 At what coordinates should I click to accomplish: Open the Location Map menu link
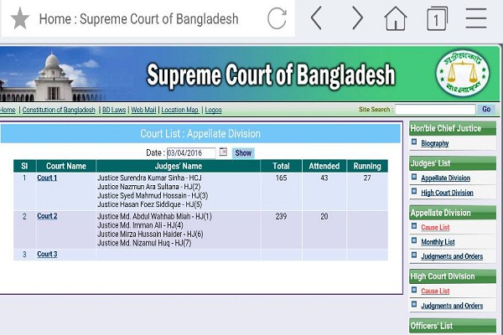pyautogui.click(x=180, y=110)
